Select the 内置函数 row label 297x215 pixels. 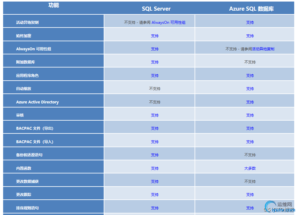(x=23, y=168)
